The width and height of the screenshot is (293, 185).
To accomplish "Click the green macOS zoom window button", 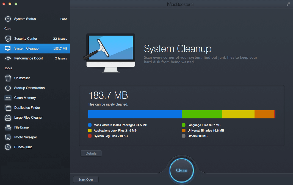I will (16, 4).
